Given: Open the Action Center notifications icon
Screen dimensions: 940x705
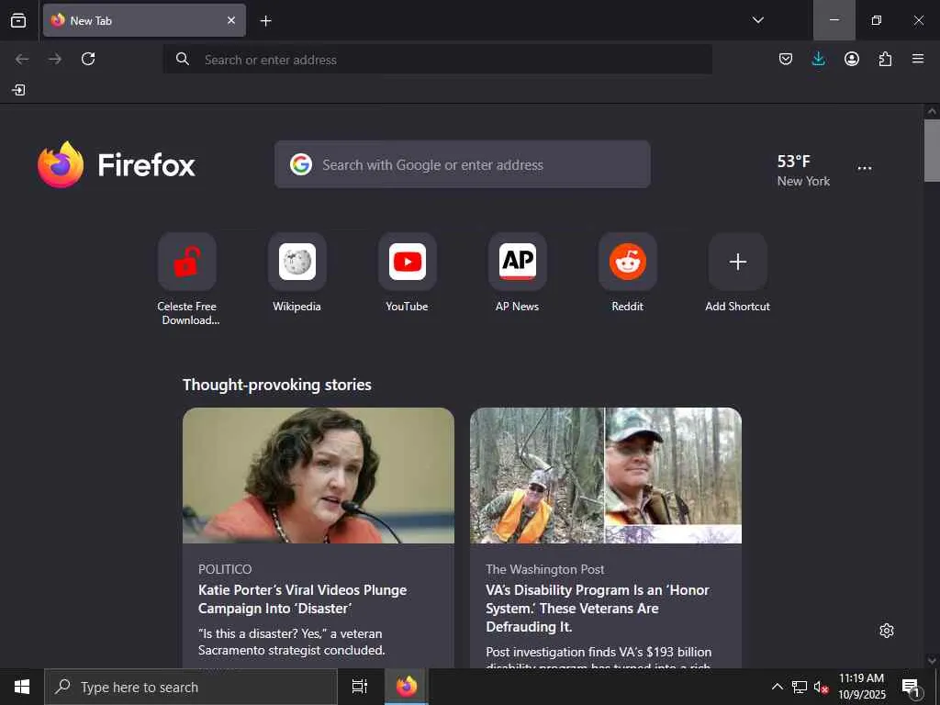Looking at the screenshot, I should pos(912,687).
